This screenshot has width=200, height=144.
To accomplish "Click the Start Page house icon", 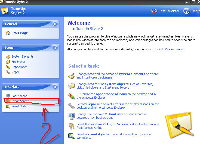I will point(8,33).
